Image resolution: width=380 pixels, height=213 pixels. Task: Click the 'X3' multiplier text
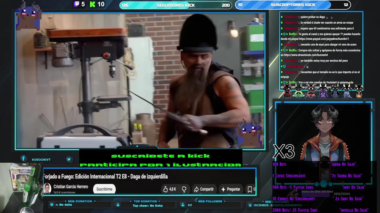coord(284,152)
